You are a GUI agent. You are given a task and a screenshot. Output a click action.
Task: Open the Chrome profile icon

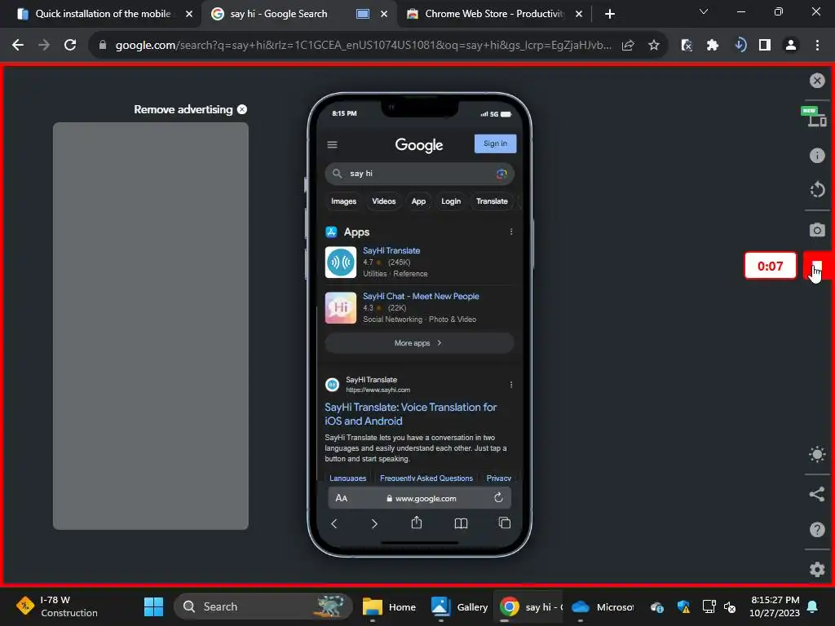(791, 46)
